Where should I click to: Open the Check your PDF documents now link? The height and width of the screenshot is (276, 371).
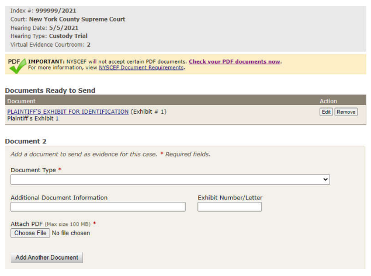pyautogui.click(x=234, y=61)
